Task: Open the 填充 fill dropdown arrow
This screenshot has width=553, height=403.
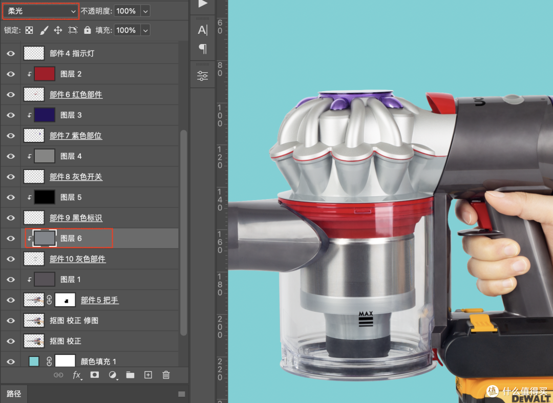Action: [145, 30]
